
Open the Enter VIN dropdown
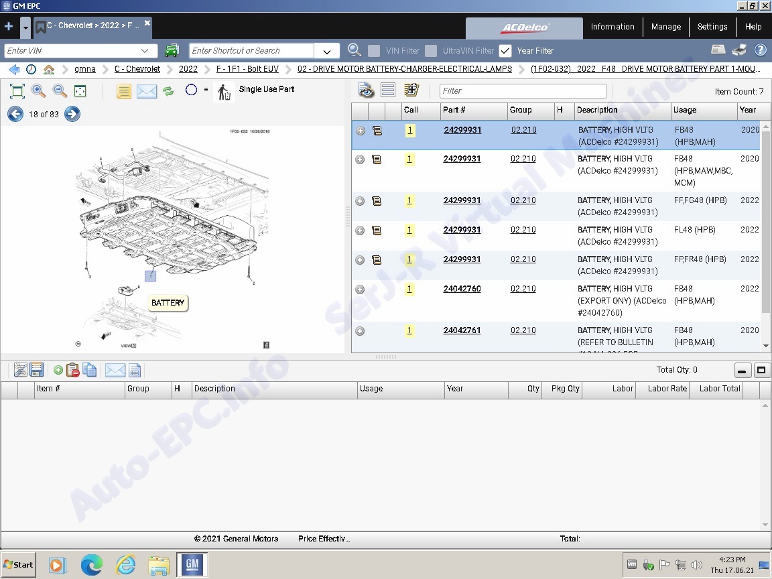pos(144,51)
